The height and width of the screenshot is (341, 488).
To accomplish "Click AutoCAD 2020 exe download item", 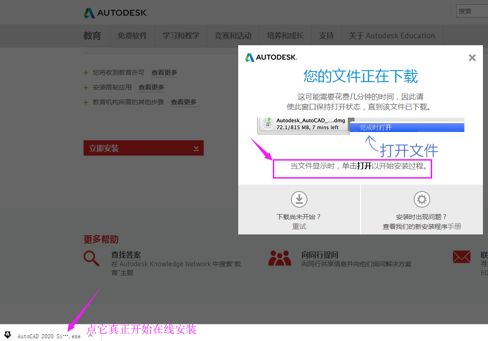I will [x=49, y=336].
